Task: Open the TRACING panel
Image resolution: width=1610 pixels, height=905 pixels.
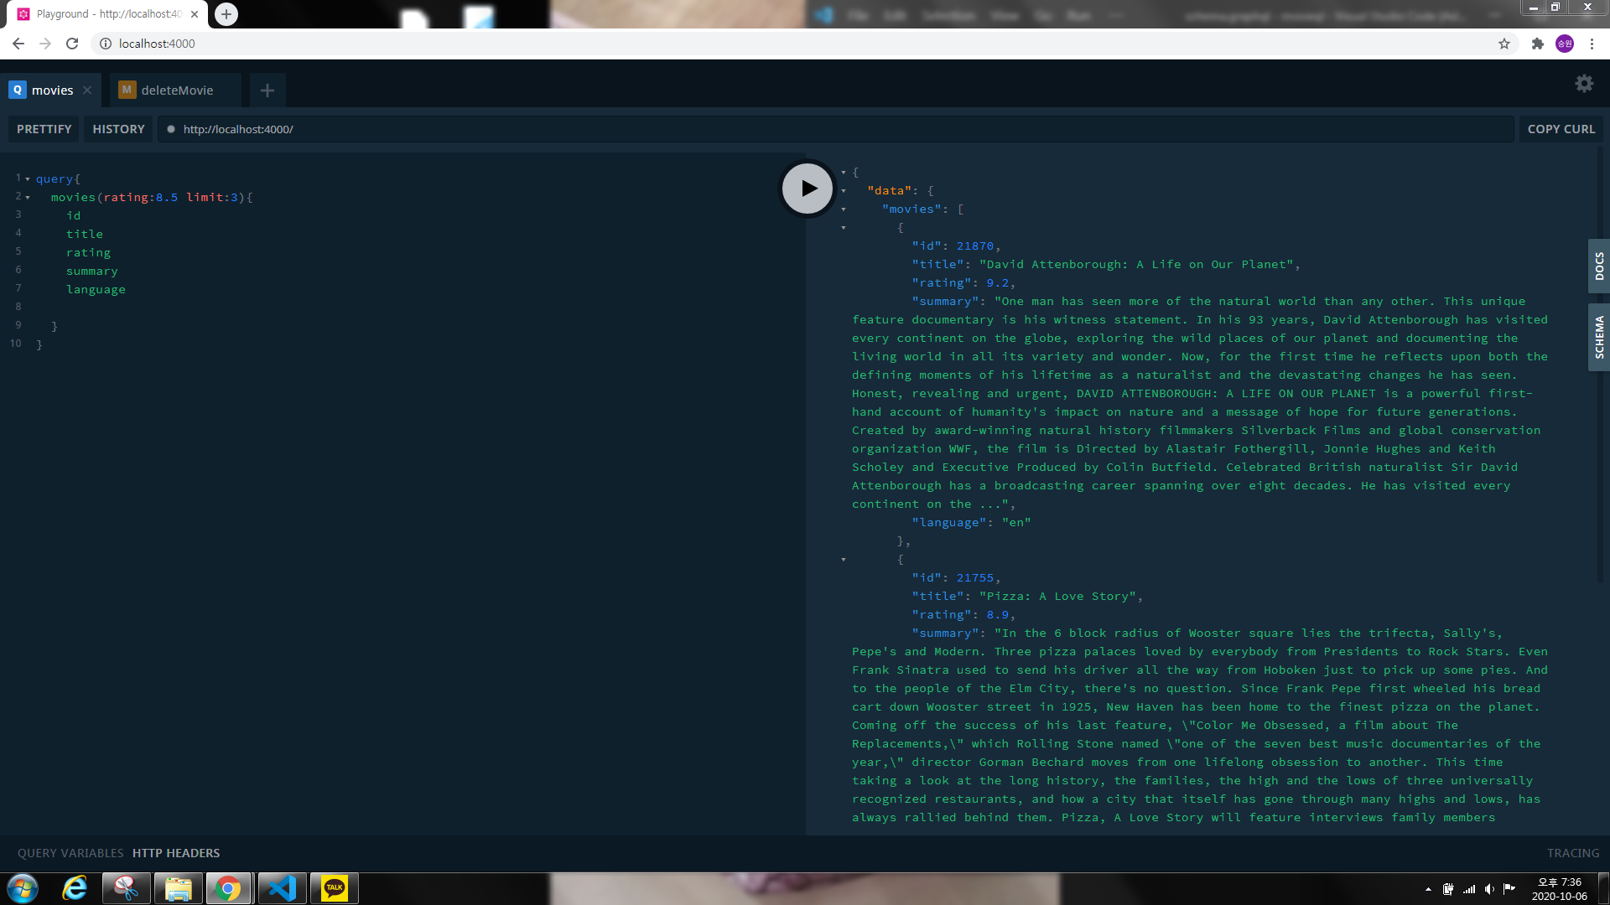Action: point(1573,853)
